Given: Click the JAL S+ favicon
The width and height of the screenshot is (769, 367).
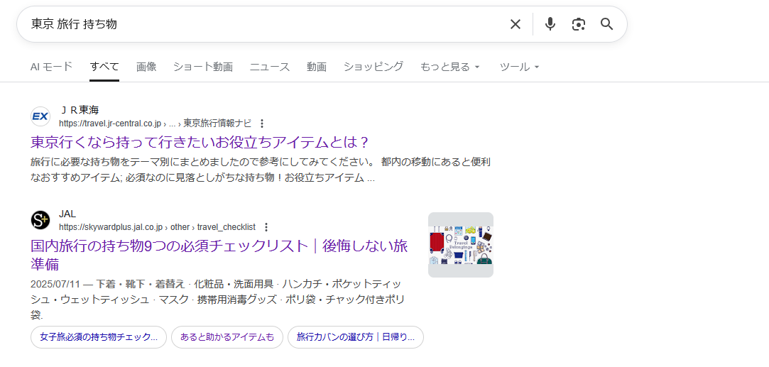Looking at the screenshot, I should pos(40,220).
